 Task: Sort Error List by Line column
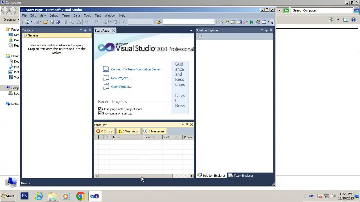153,137
